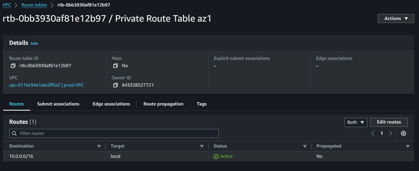Open the routes table settings gear
Viewport: 419px width, 171px height.
403,134
